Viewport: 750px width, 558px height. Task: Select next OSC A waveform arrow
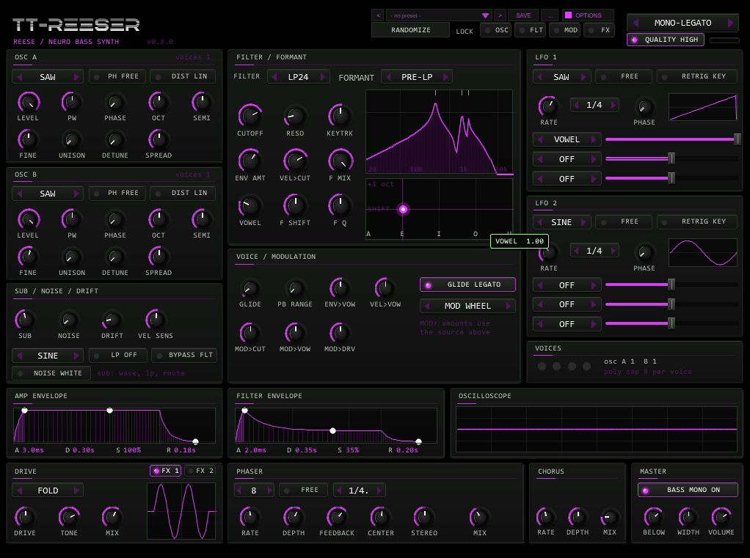tap(76, 76)
